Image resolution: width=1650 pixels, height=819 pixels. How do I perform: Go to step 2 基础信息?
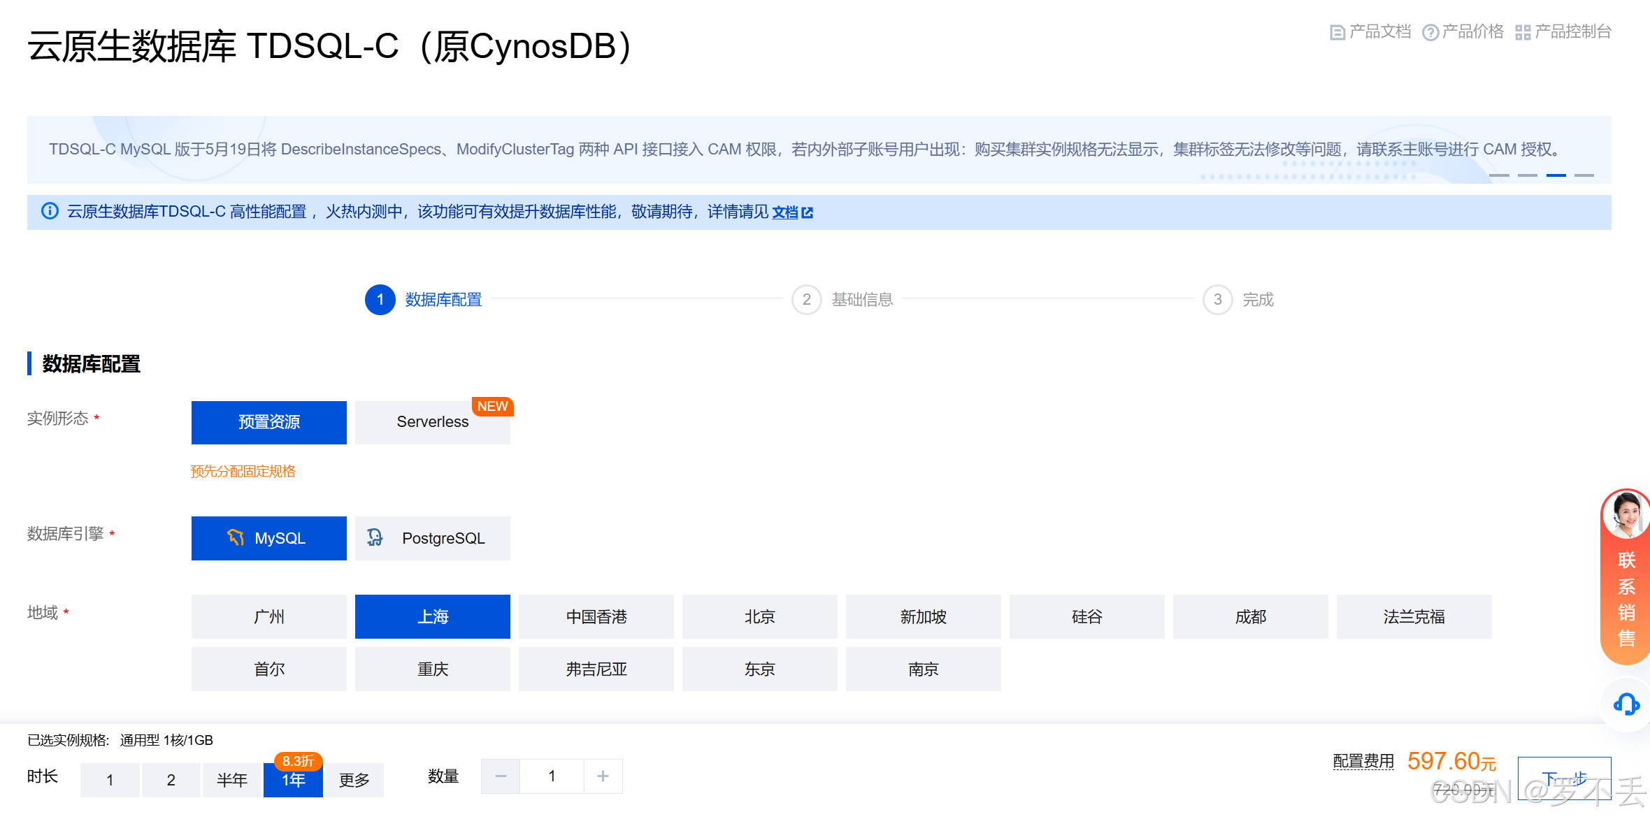[842, 300]
